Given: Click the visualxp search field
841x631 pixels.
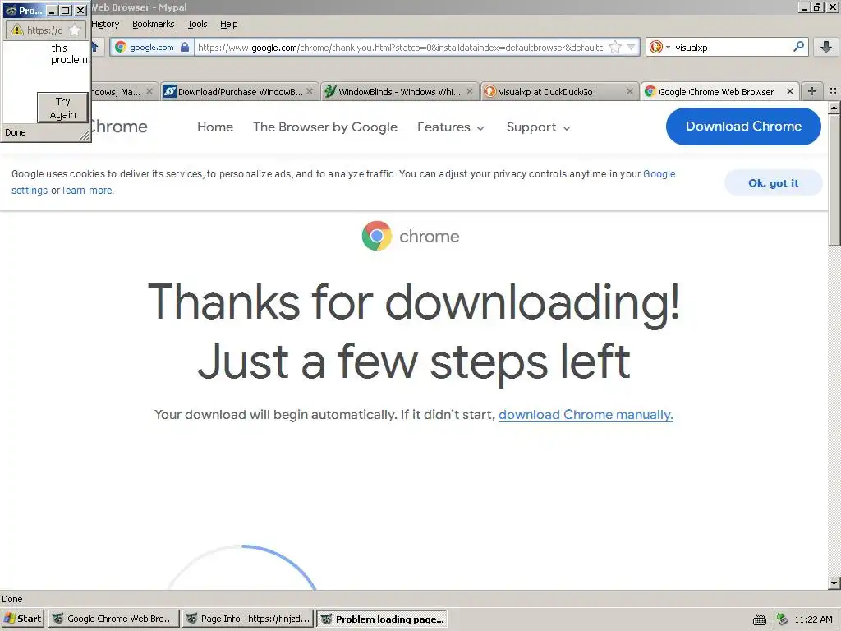Looking at the screenshot, I should pos(732,47).
